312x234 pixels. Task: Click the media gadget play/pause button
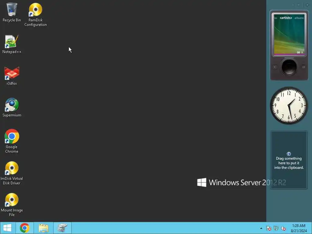[x=303, y=67]
